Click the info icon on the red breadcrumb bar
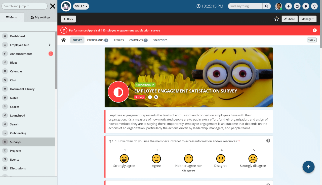This screenshot has height=185, width=322. (x=314, y=30)
